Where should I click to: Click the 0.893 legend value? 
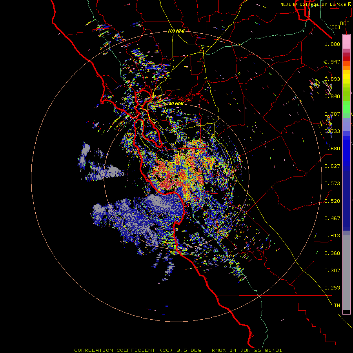332,79
